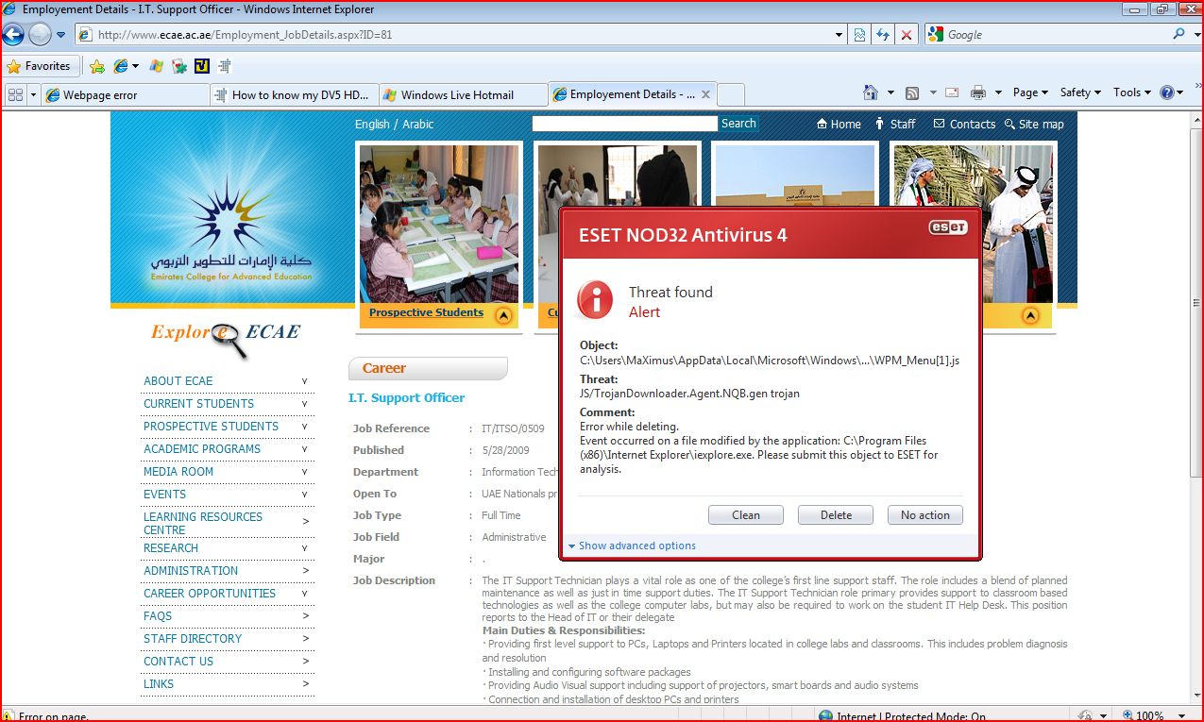
Task: Open the Internet Explorer favorites bar shortcut
Action: 121,66
